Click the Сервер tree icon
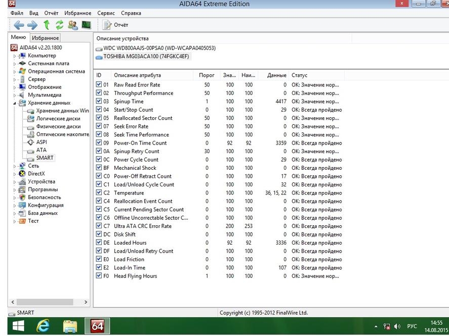449x336 pixels. tap(22, 79)
